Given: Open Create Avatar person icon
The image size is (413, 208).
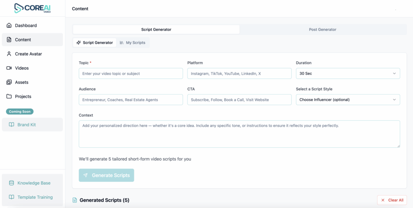Looking at the screenshot, I should (9, 54).
